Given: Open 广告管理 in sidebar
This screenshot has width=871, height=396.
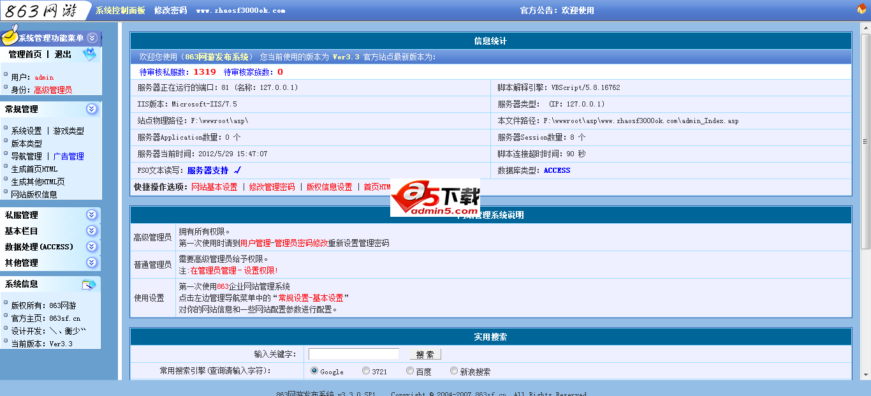Looking at the screenshot, I should click(x=69, y=156).
